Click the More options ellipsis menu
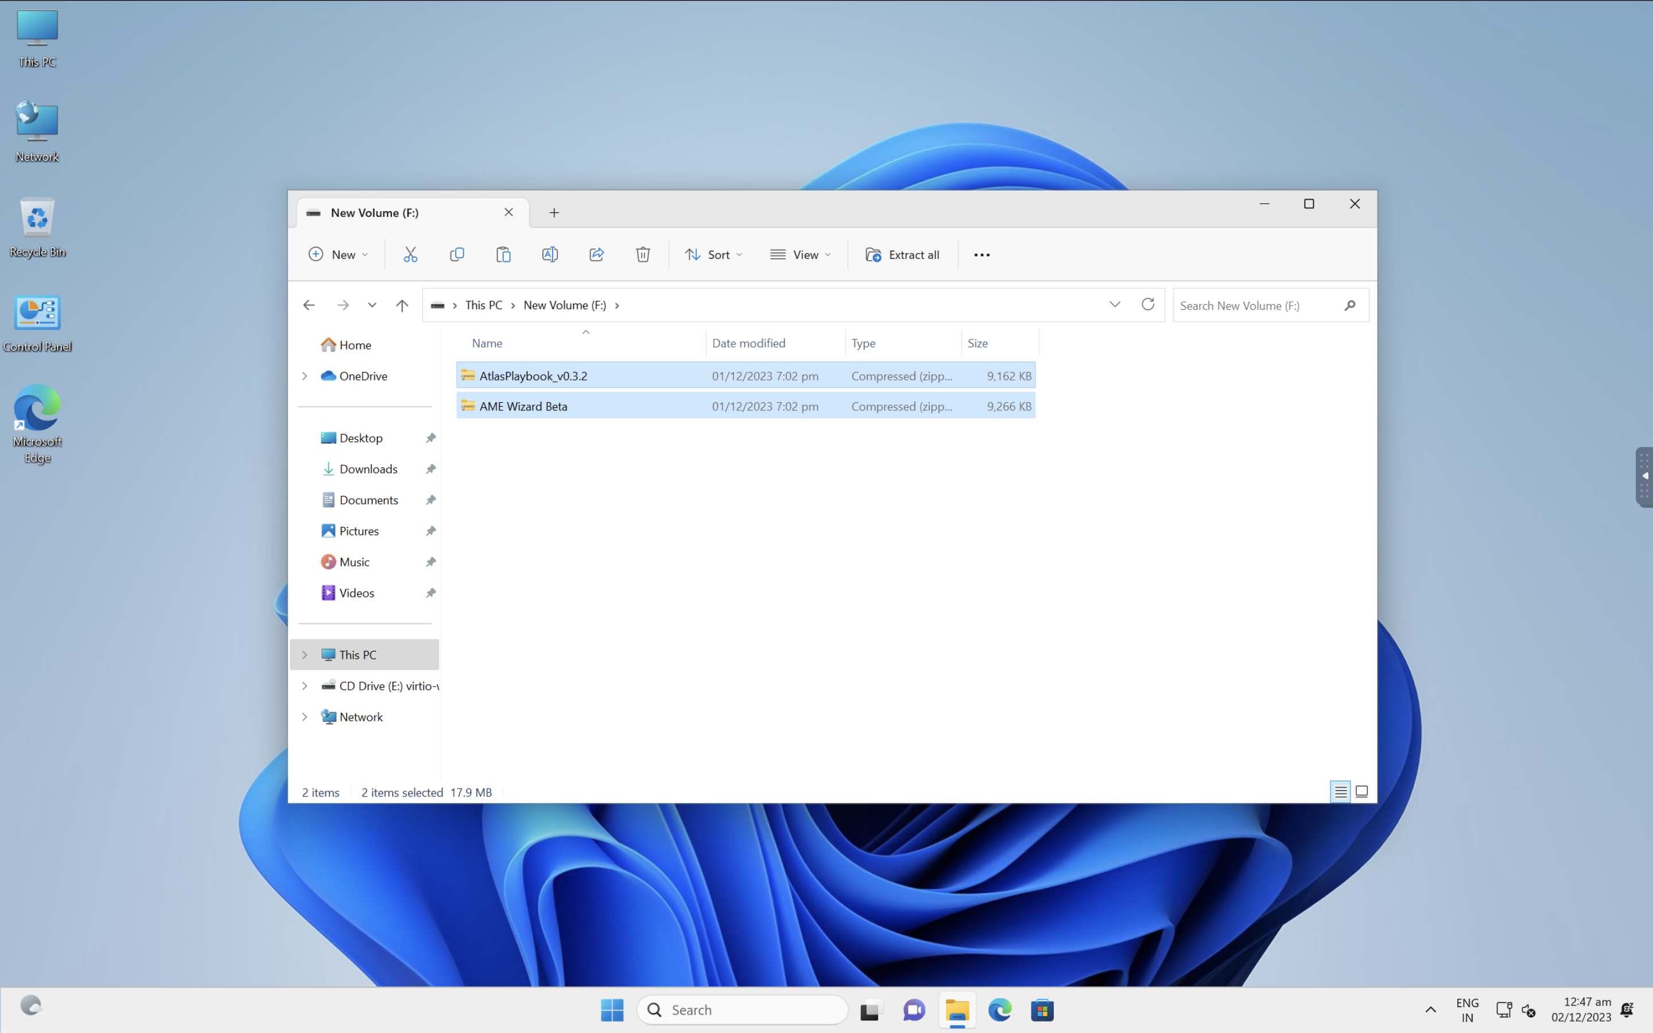1653x1033 pixels. pos(982,254)
